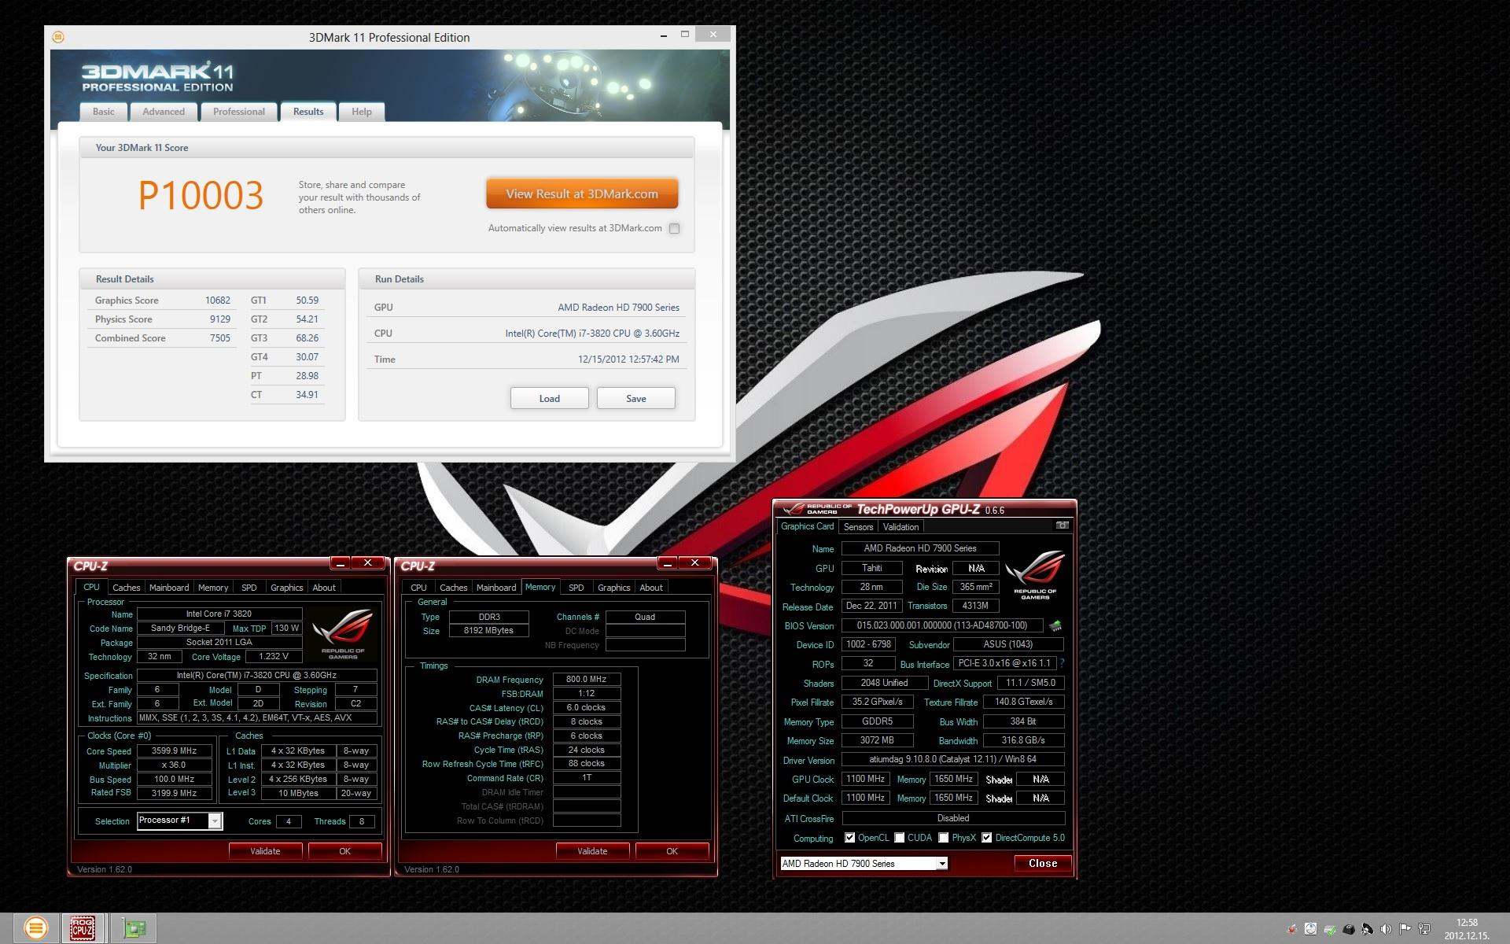This screenshot has width=1510, height=944.
Task: Open Validation tab in GPU-Z
Action: [x=900, y=527]
